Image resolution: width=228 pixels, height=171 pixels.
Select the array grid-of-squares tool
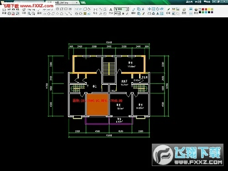pos(162,13)
